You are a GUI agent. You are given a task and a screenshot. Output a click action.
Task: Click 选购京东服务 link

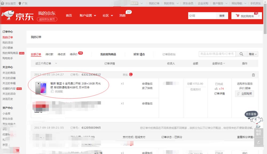point(245,84)
